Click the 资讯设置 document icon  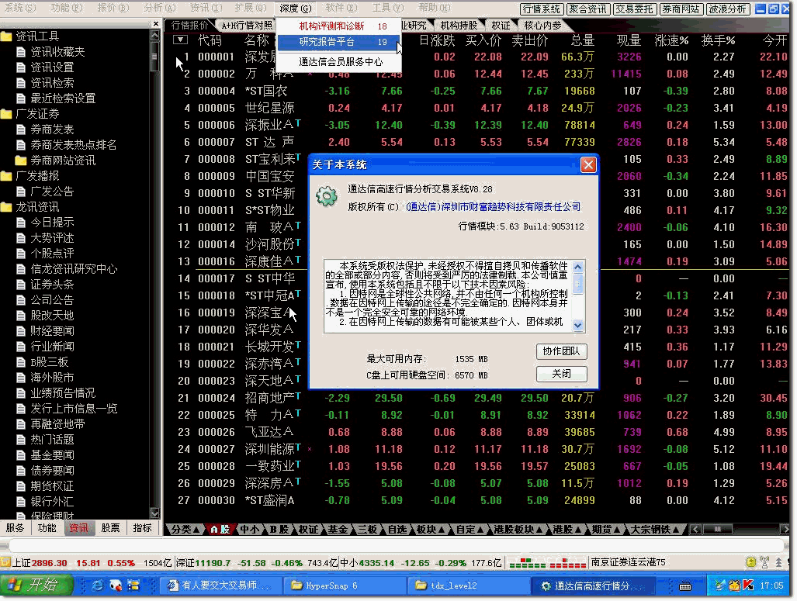click(x=21, y=67)
